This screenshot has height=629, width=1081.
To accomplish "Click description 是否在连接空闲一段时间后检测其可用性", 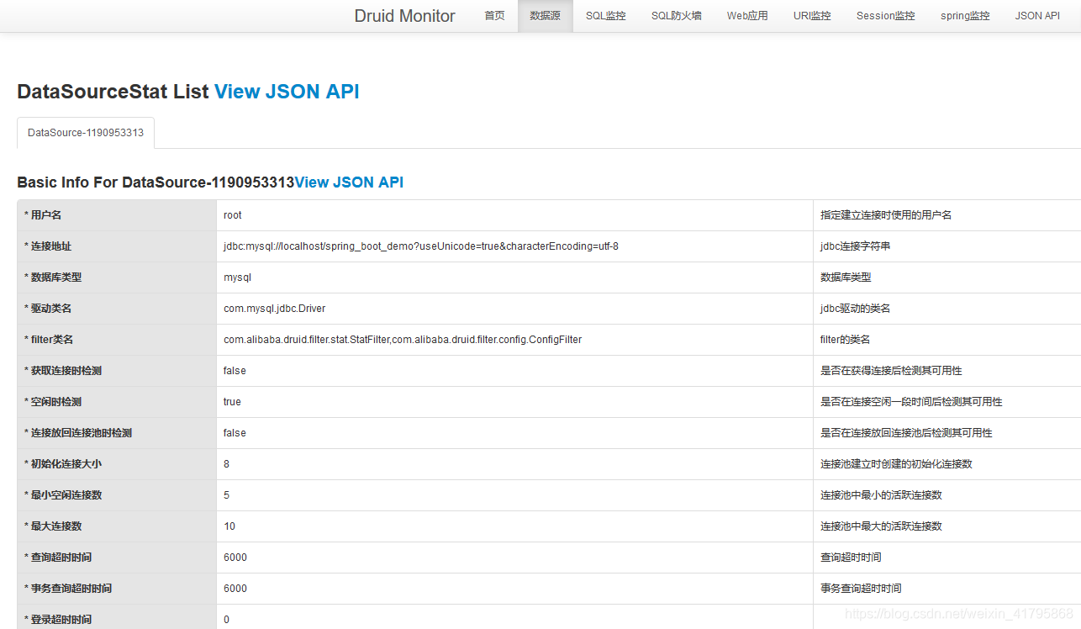I will (x=911, y=402).
